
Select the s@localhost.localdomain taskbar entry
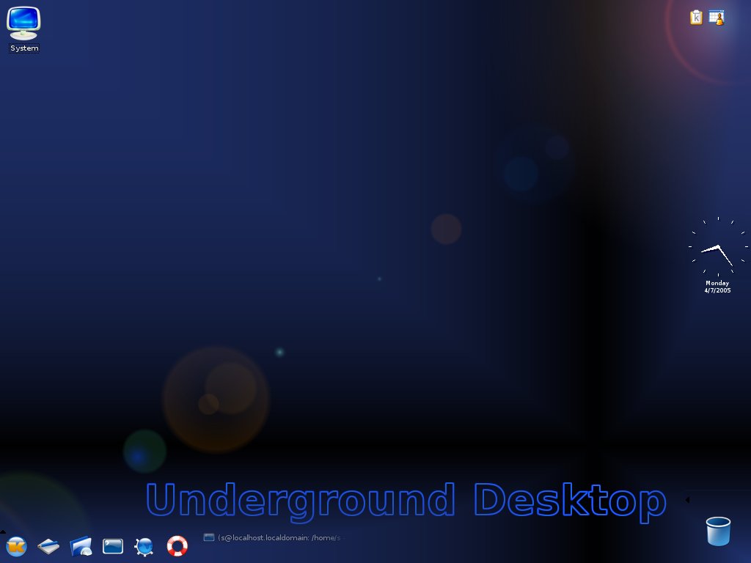271,537
